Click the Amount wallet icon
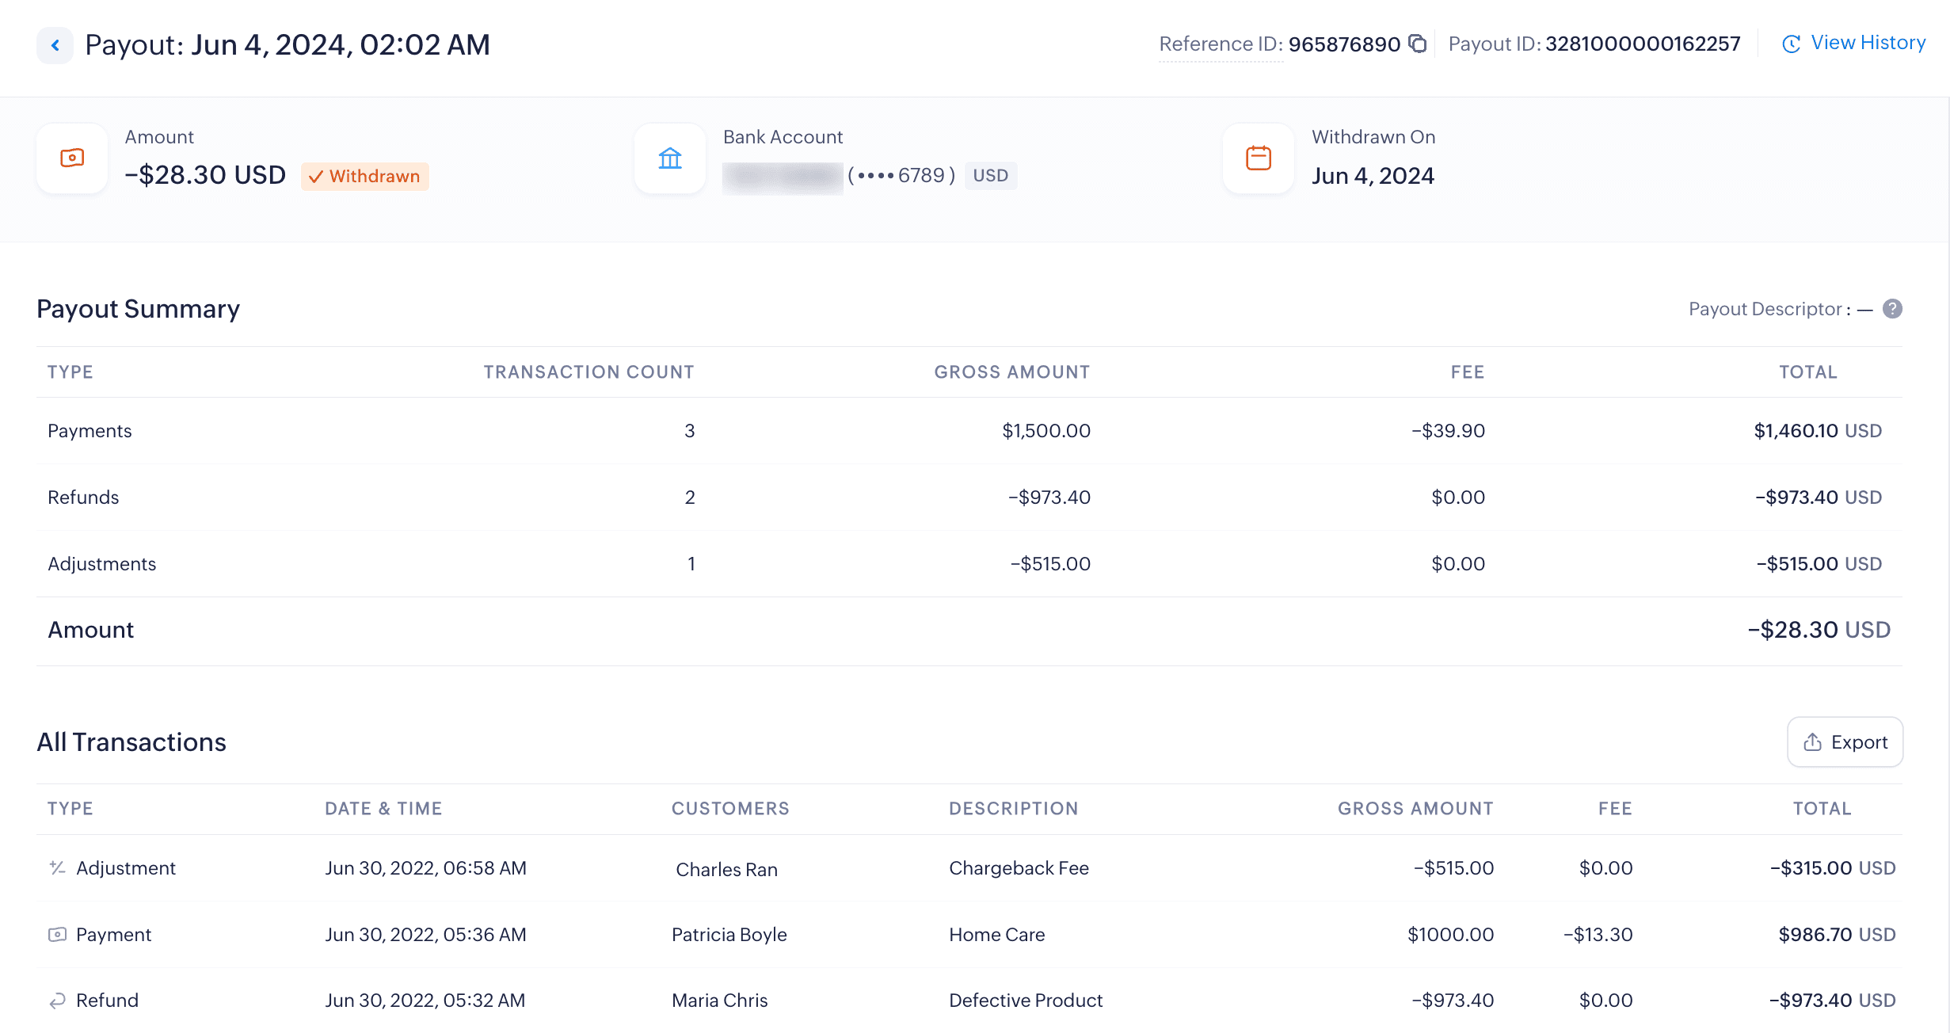 coord(72,158)
